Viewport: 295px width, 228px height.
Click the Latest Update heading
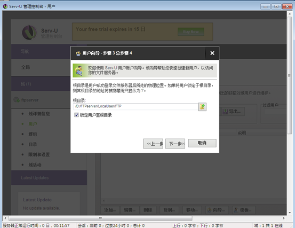[x=37, y=200]
